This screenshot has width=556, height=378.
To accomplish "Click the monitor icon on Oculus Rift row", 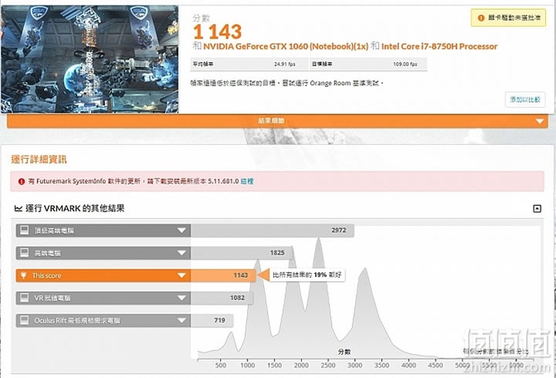I will [x=24, y=321].
